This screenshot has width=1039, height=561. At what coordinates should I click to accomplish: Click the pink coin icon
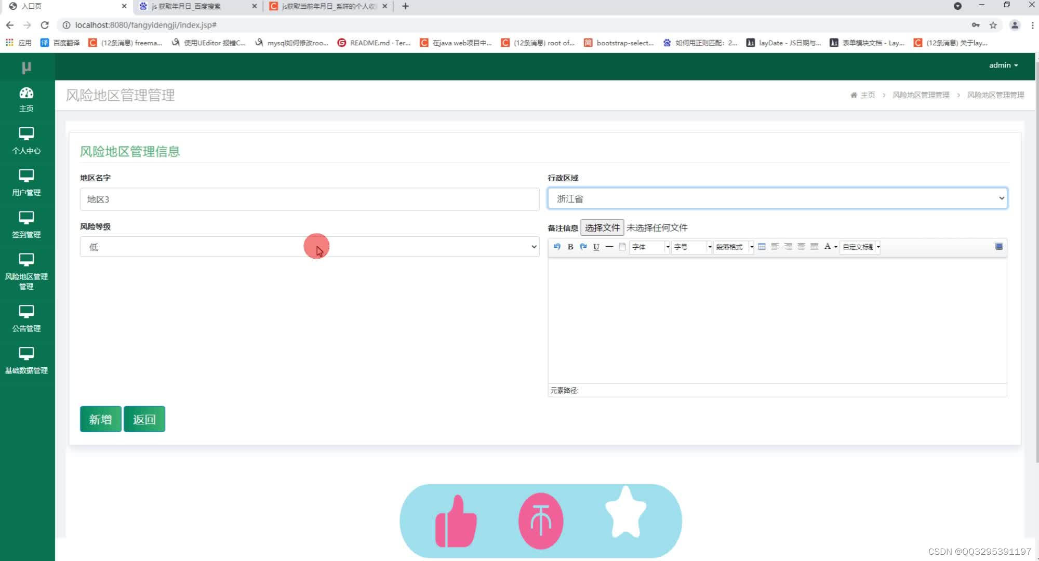click(541, 521)
